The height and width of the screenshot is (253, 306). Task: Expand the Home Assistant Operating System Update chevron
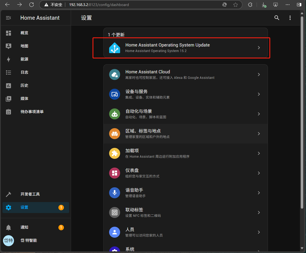click(x=259, y=48)
